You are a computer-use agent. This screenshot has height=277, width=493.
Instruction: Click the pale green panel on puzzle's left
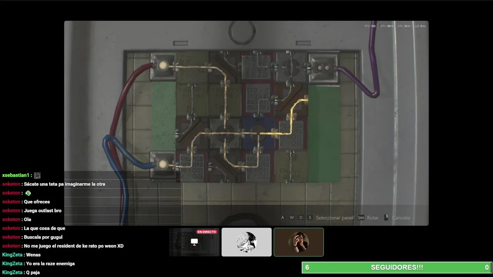pyautogui.click(x=164, y=116)
